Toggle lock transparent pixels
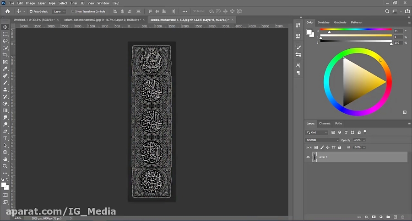This screenshot has height=221, width=412. point(316,147)
